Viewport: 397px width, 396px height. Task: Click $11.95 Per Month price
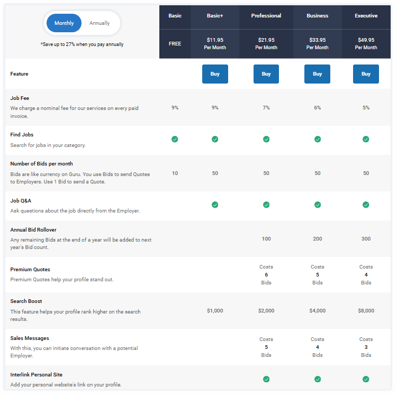pyautogui.click(x=215, y=43)
